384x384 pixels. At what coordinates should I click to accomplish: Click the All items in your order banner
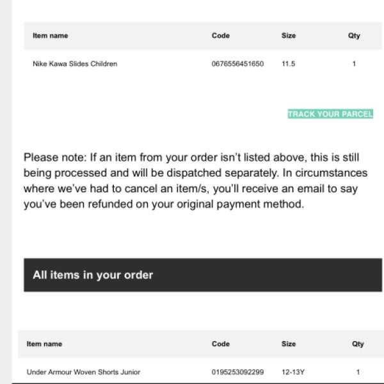(x=203, y=275)
